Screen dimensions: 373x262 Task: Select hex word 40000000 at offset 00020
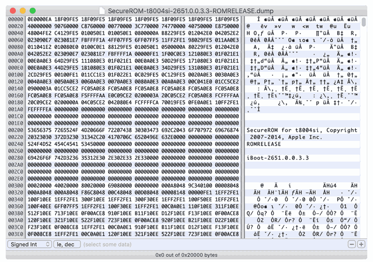click(x=40, y=26)
